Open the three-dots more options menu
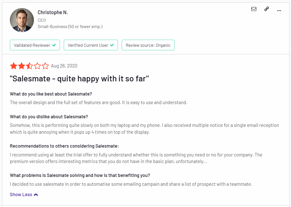 [279, 11]
